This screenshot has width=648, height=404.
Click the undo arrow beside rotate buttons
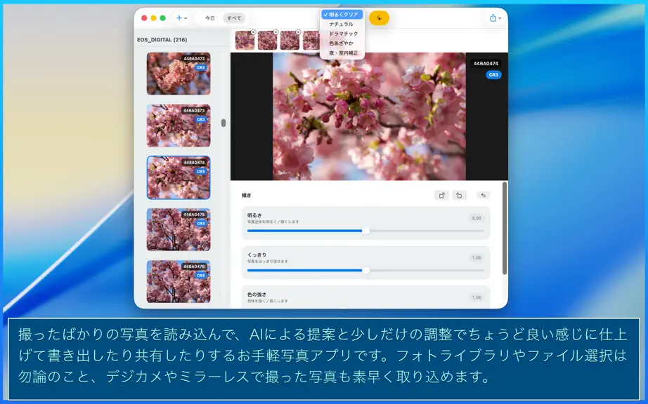point(483,196)
